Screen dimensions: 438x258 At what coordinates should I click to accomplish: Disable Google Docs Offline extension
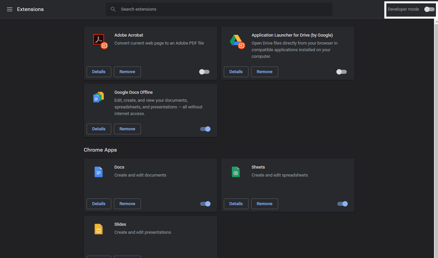pyautogui.click(x=205, y=129)
